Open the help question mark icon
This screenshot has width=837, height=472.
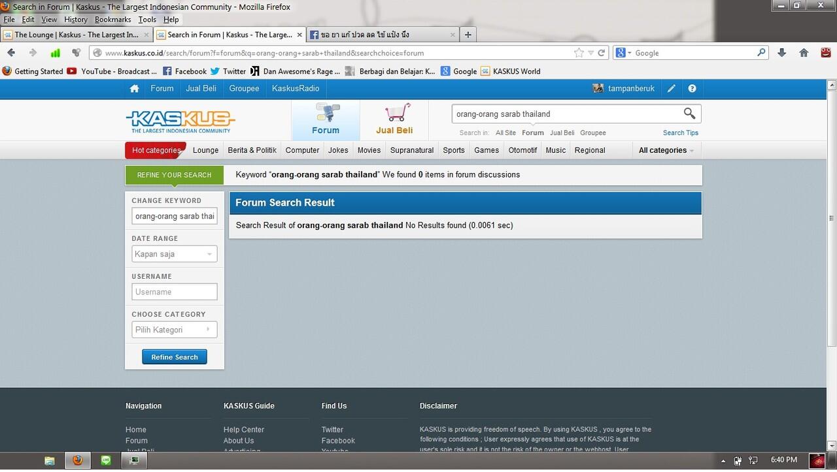point(692,89)
